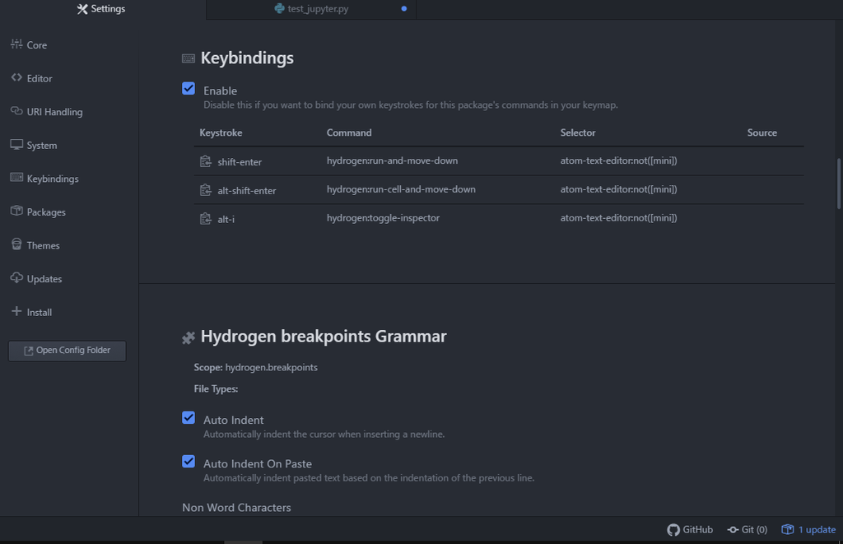843x544 pixels.
Task: Click the Install plus icon
Action: point(16,311)
